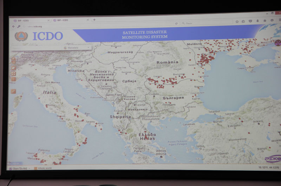The height and width of the screenshot is (186, 281).
Task: Click the Србија label on the map
Action: pyautogui.click(x=129, y=81)
